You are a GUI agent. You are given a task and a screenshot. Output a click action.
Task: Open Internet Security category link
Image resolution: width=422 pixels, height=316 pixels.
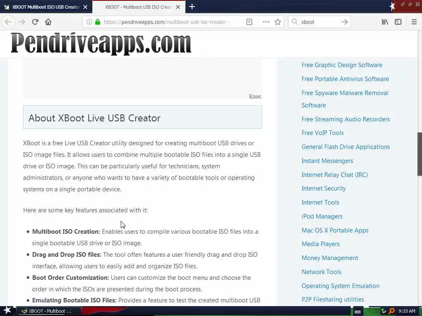pyautogui.click(x=324, y=188)
